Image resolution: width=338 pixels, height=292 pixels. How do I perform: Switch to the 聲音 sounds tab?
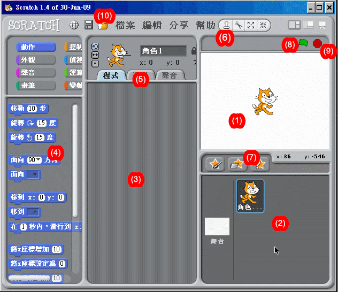[170, 75]
